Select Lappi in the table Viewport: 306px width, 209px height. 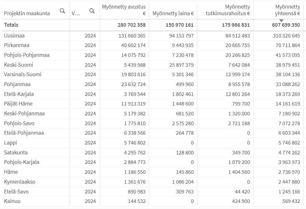(10, 143)
